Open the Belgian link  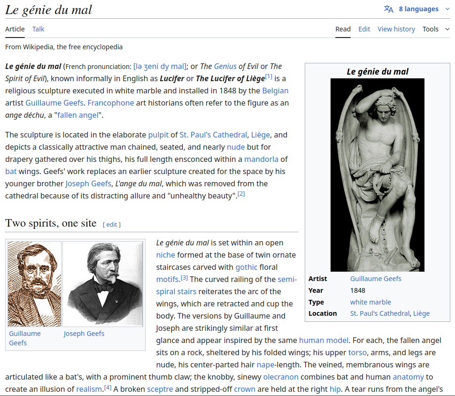[x=275, y=91]
